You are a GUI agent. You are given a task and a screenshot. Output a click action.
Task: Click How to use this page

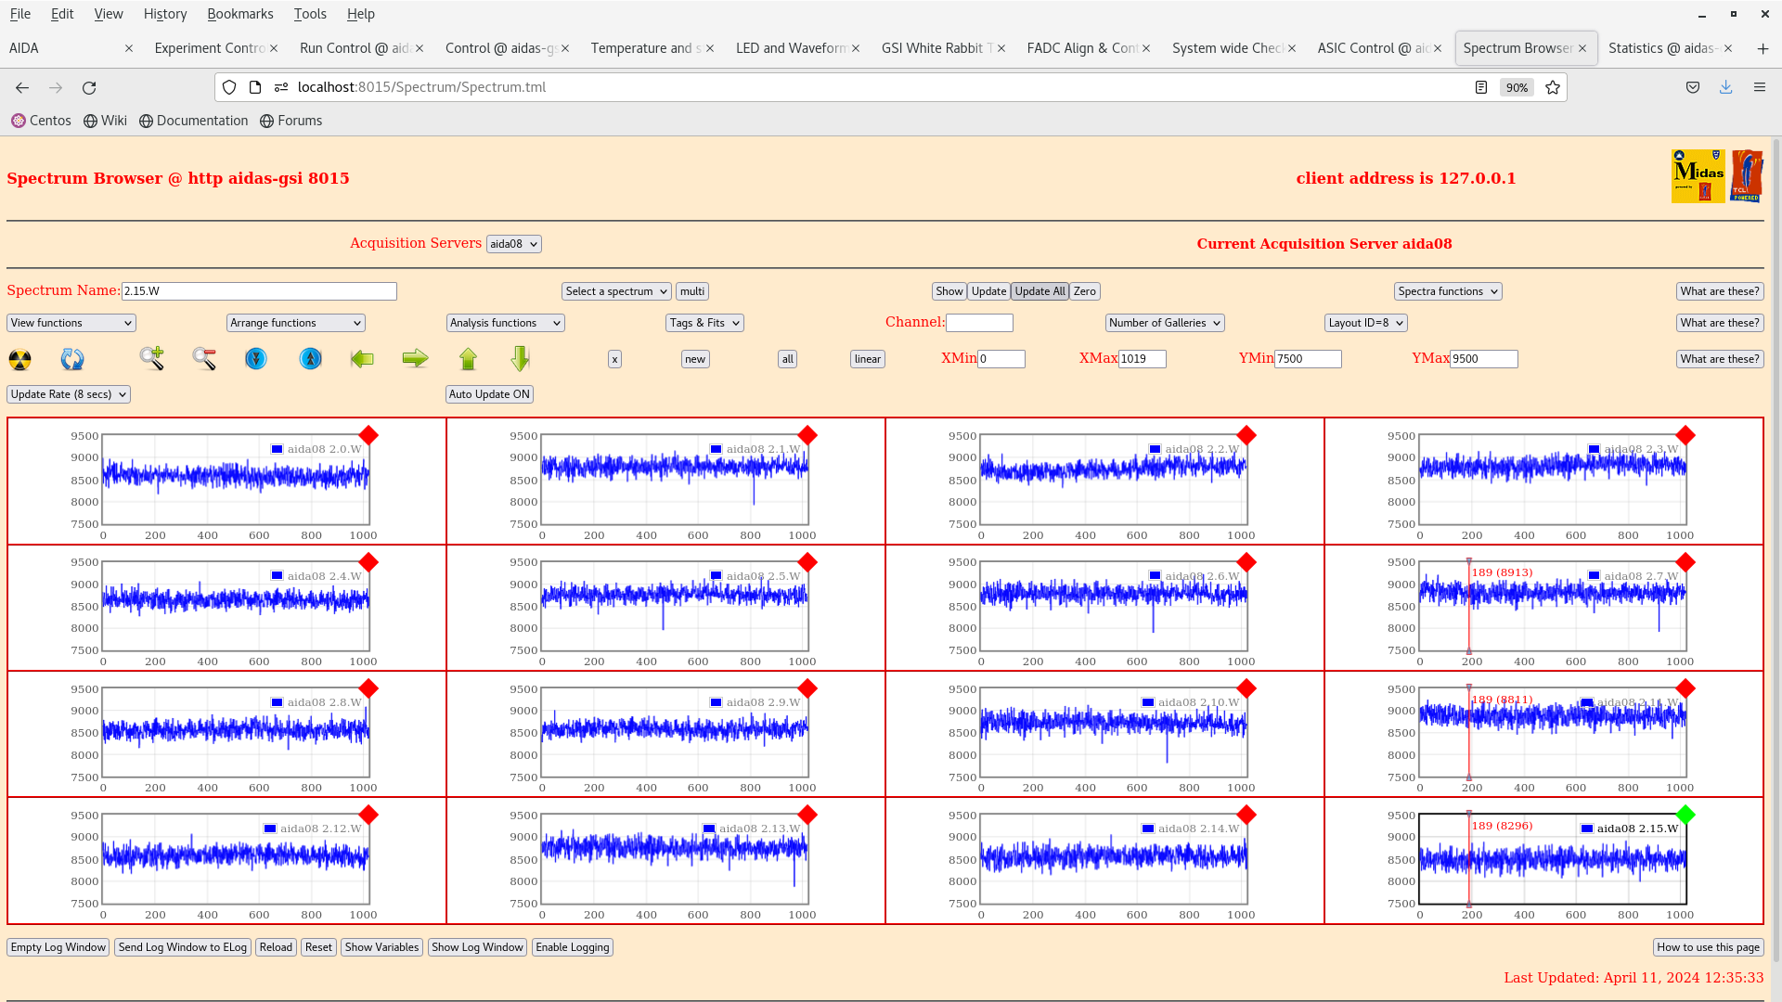point(1708,947)
